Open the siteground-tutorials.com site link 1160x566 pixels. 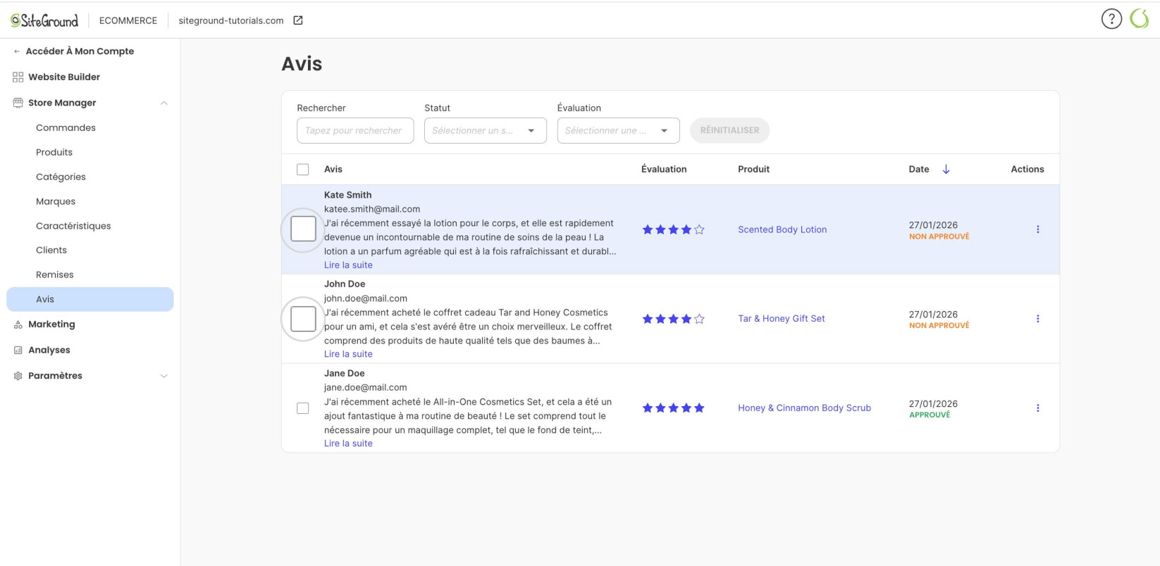tap(231, 20)
